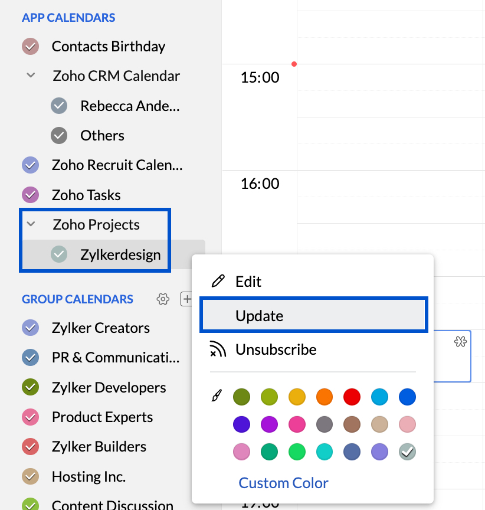Screen dimensions: 485x510
Task: Disable Zylker Developers calendar checkbox
Action: pyautogui.click(x=30, y=388)
